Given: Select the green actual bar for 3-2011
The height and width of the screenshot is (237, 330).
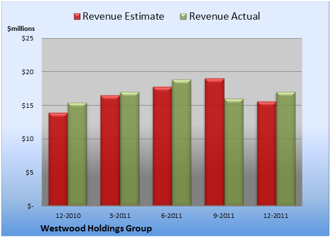Looking at the screenshot, I should [x=130, y=149].
